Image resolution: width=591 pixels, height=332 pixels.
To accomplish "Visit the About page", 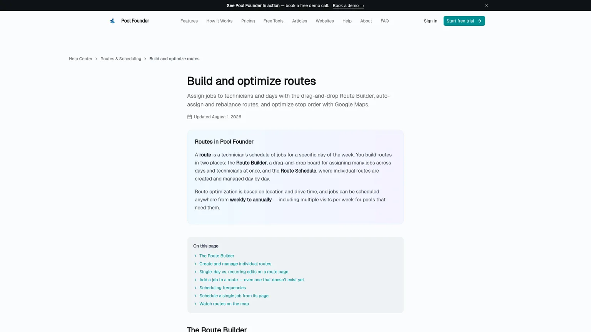I will 366,21.
